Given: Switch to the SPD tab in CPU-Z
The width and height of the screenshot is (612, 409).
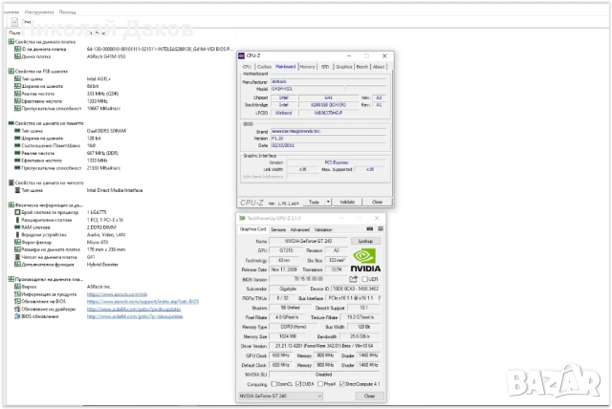Looking at the screenshot, I should 325,67.
